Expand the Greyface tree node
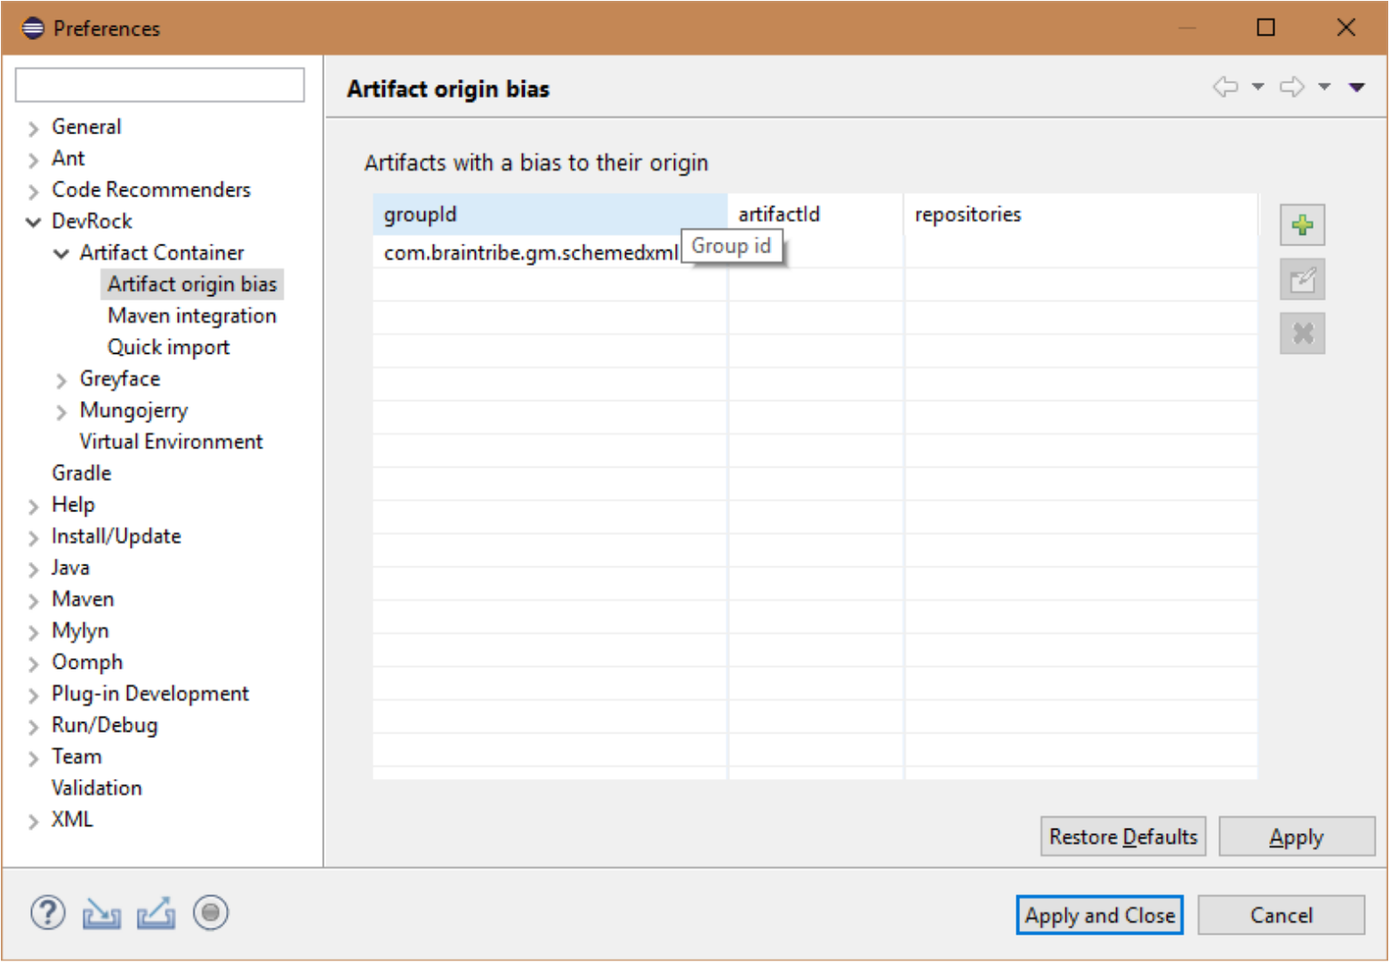Viewport: 1390px width, 963px height. [x=61, y=381]
